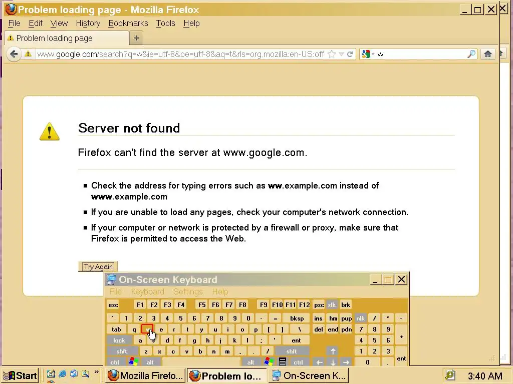Toggle the right shft key
The height and width of the screenshot is (384, 513).
click(292, 351)
